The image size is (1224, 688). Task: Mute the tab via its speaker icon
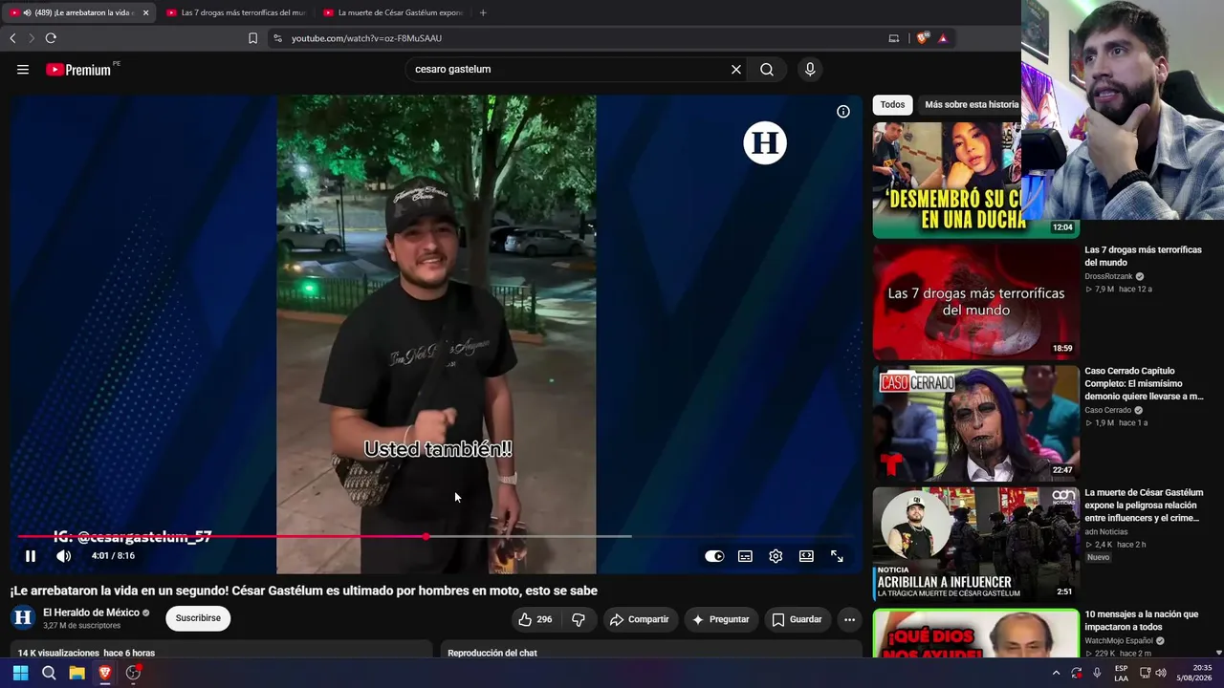point(26,12)
